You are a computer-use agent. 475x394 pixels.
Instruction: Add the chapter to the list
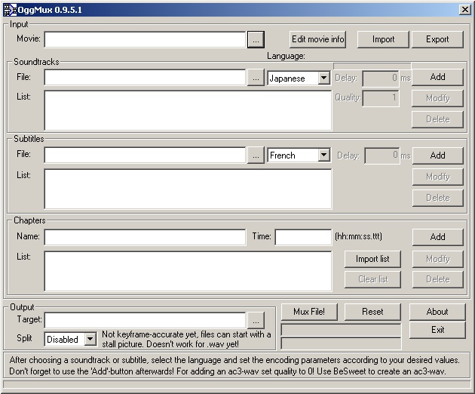[438, 237]
